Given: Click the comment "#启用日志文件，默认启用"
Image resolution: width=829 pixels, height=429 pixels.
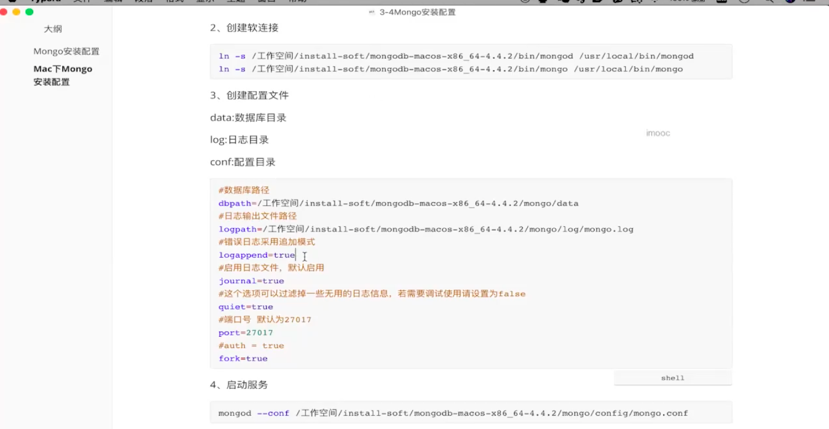Looking at the screenshot, I should coord(271,268).
